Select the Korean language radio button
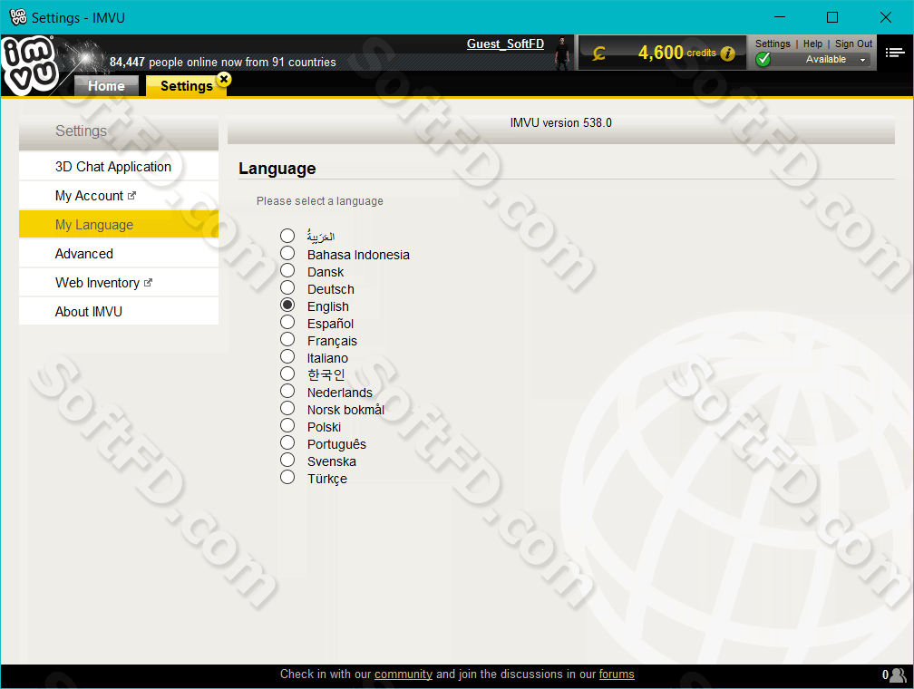 click(287, 374)
